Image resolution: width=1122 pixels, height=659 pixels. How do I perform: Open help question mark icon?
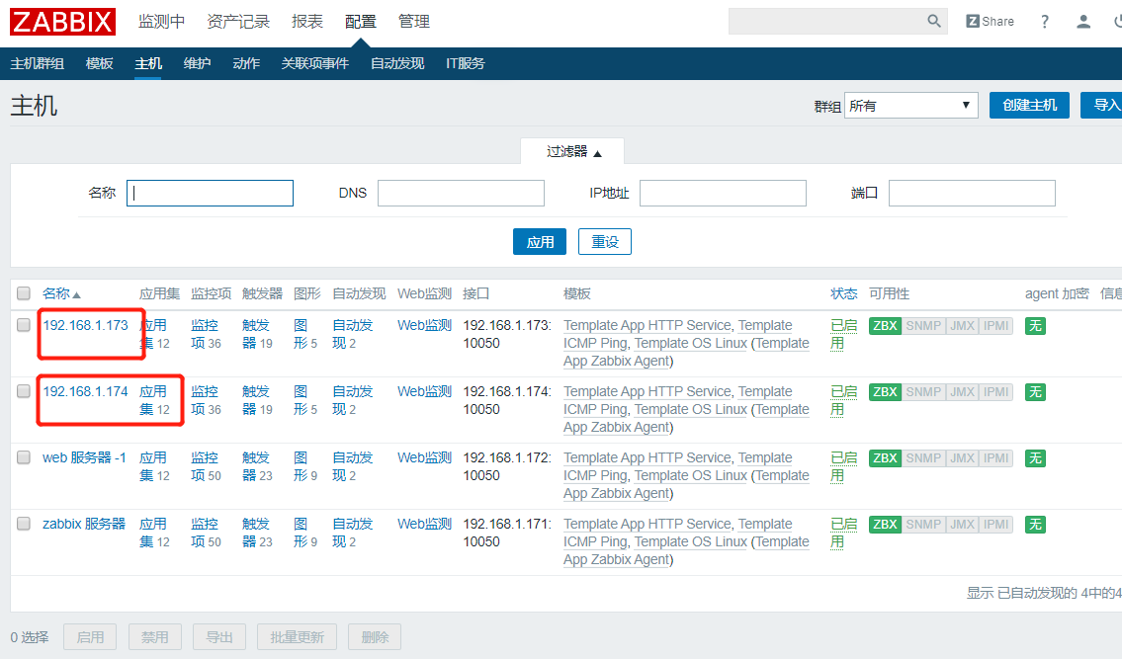point(1045,22)
